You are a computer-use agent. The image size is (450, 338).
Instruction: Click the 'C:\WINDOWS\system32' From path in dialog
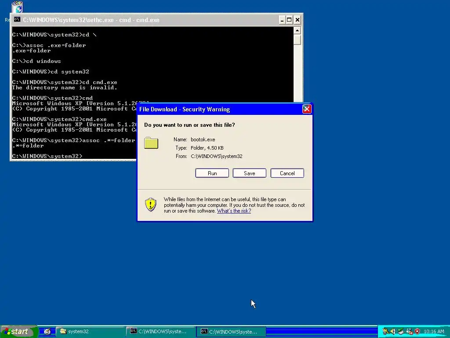coord(216,156)
